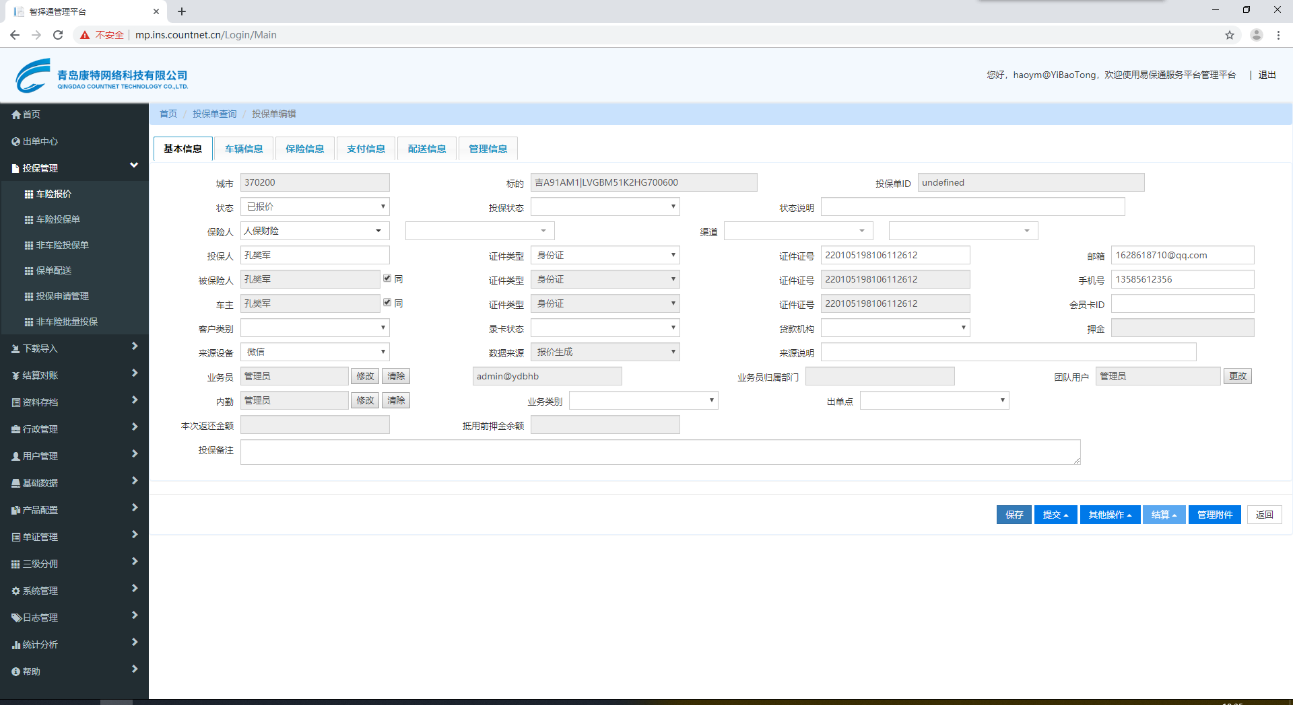Screen dimensions: 1293x705
Task: Switch to the 车辆信息 tab
Action: click(x=244, y=149)
